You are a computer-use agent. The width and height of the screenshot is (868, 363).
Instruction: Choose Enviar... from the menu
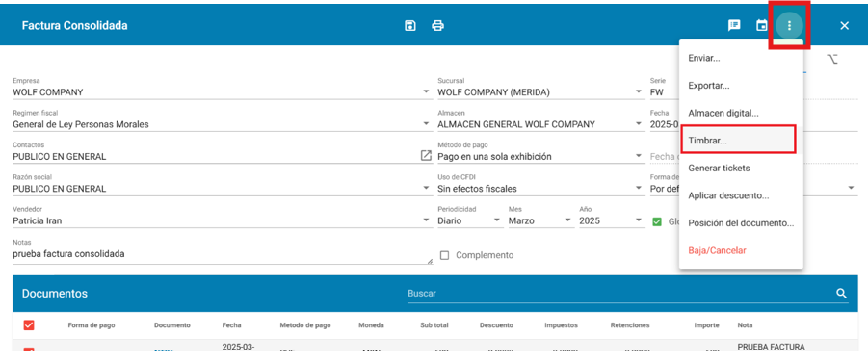pyautogui.click(x=741, y=58)
